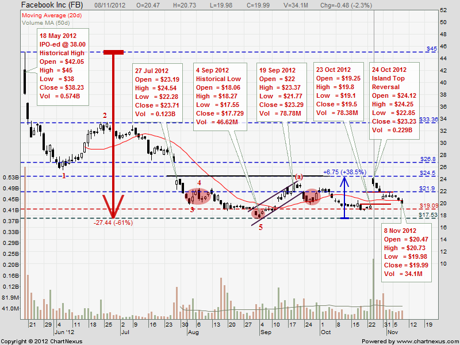460x345 pixels.
Task: Click the Jun '12 month label
Action: [x=64, y=332]
